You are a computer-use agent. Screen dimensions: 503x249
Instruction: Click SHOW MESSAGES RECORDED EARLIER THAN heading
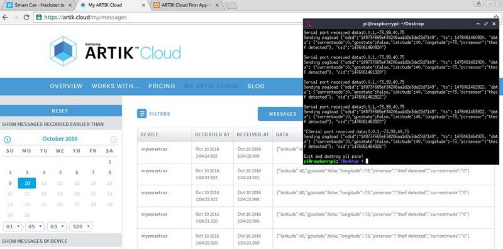point(53,124)
